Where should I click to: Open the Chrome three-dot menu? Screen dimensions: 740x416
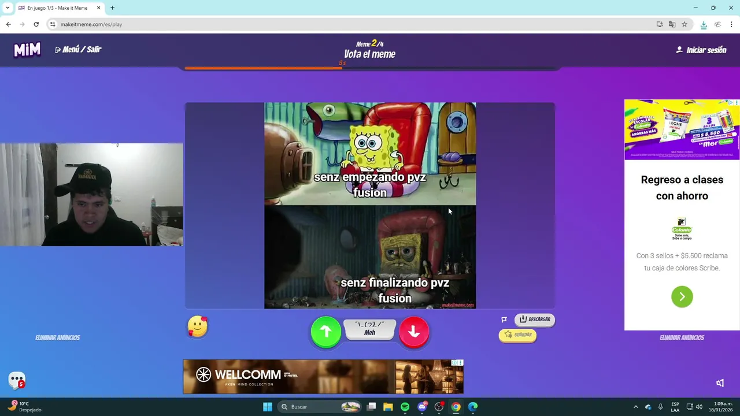[x=731, y=24]
